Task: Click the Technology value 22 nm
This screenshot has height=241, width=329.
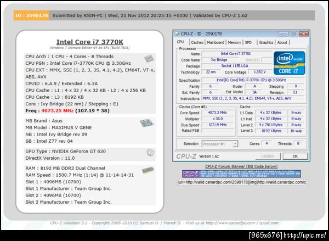Action: (211, 72)
